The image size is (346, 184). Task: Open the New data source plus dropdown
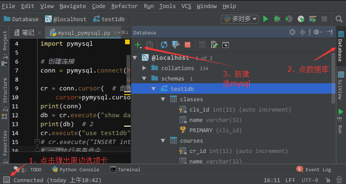coord(138,45)
